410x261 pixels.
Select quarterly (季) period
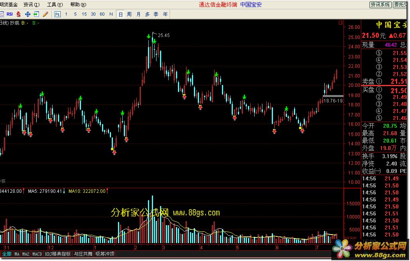(x=156, y=14)
